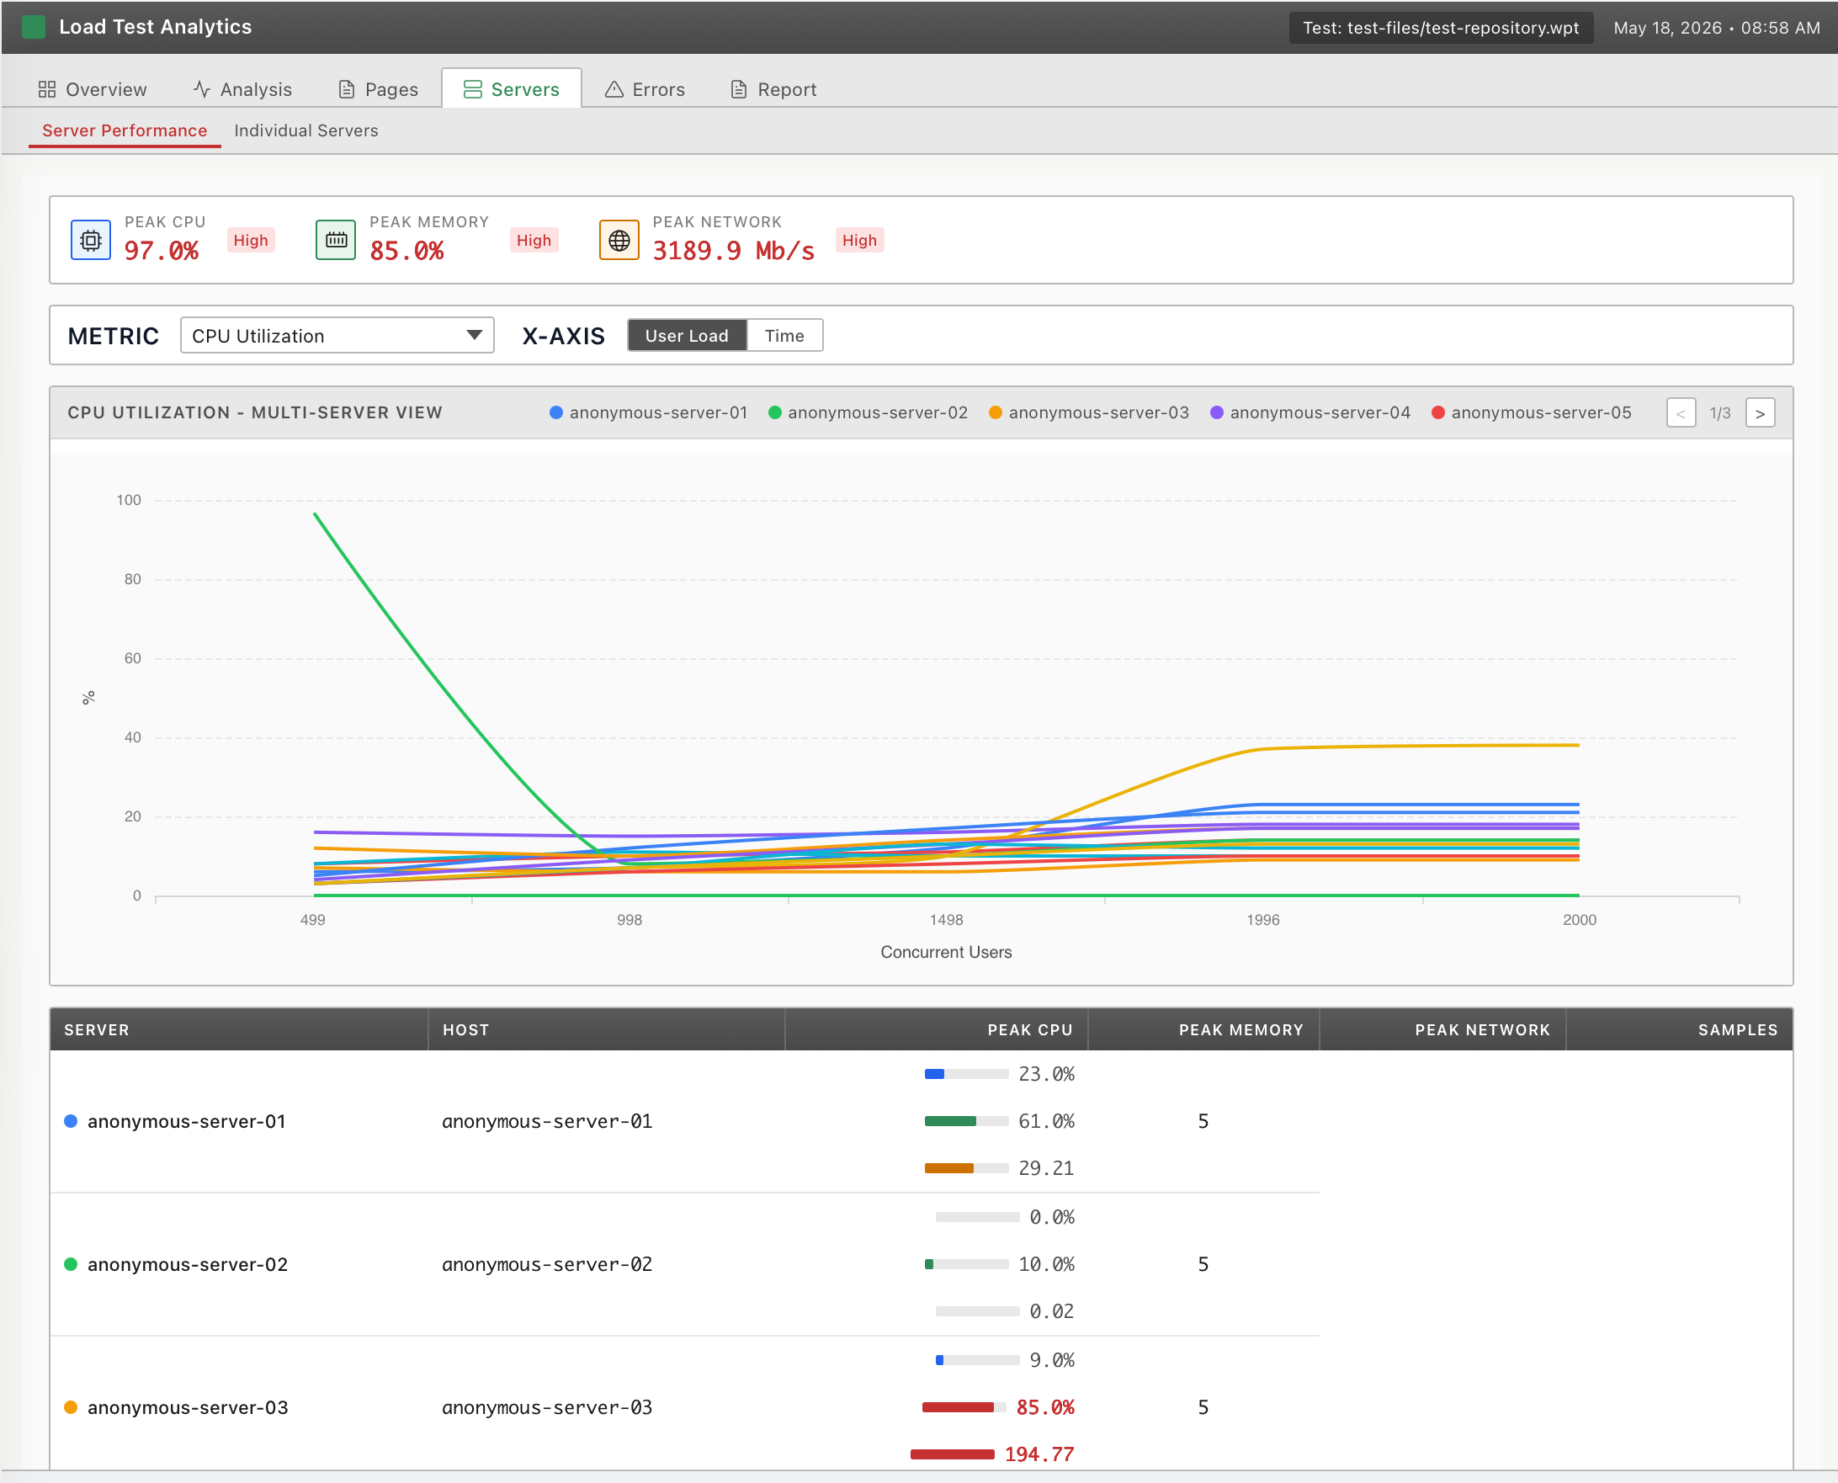This screenshot has height=1483, width=1838.
Task: Select the Servers tab
Action: tap(512, 90)
